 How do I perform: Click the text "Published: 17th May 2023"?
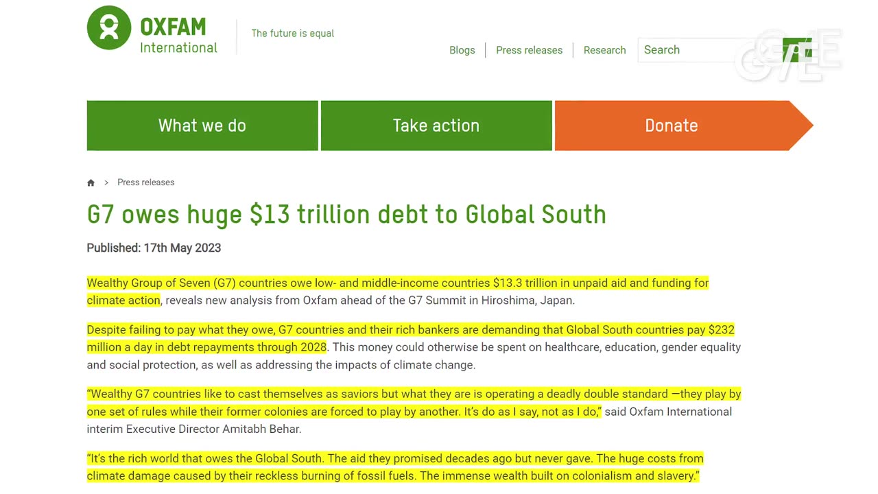(154, 248)
